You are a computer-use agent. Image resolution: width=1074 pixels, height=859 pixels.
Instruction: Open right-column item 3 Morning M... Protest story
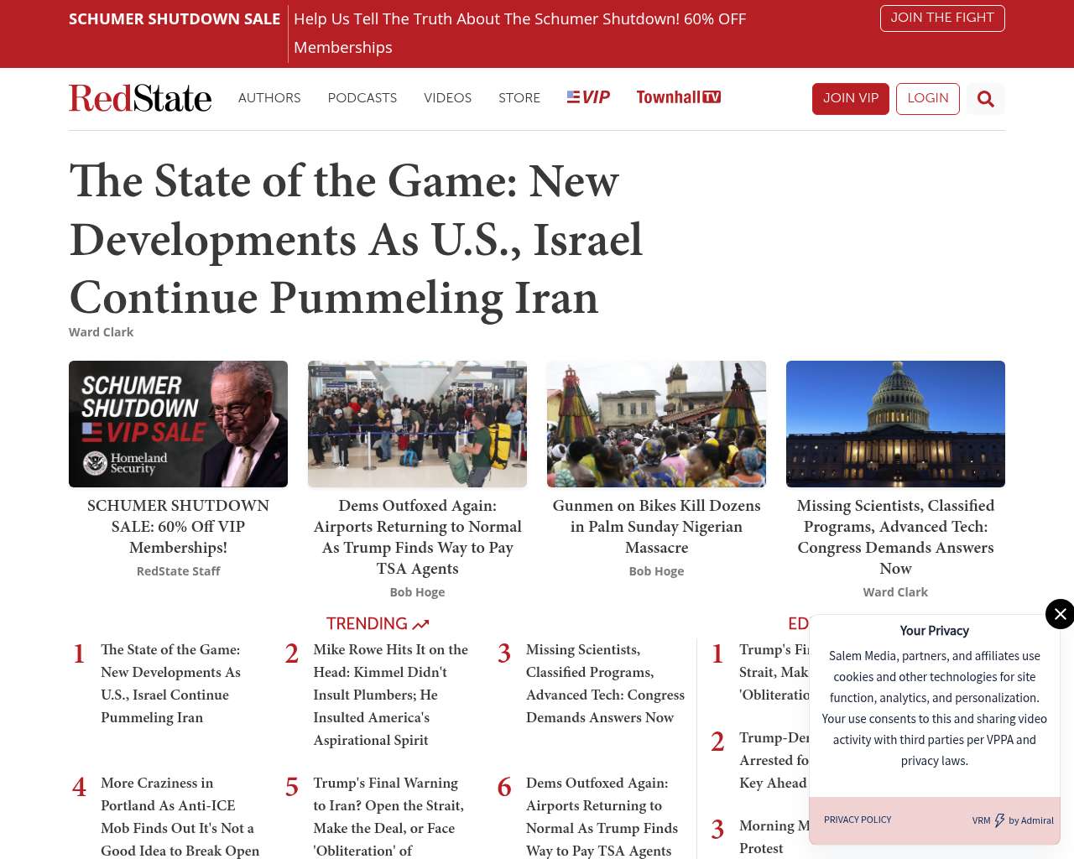[x=774, y=837]
